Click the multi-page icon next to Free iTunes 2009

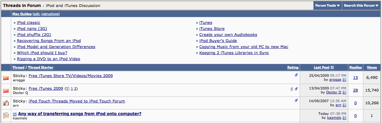coord(68,89)
